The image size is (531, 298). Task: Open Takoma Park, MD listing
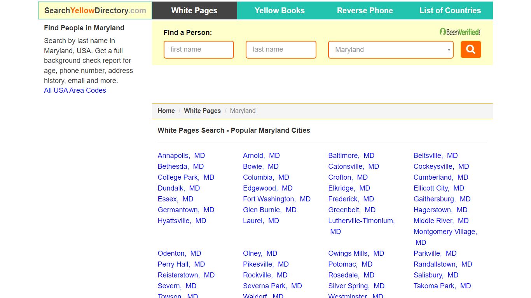442,286
